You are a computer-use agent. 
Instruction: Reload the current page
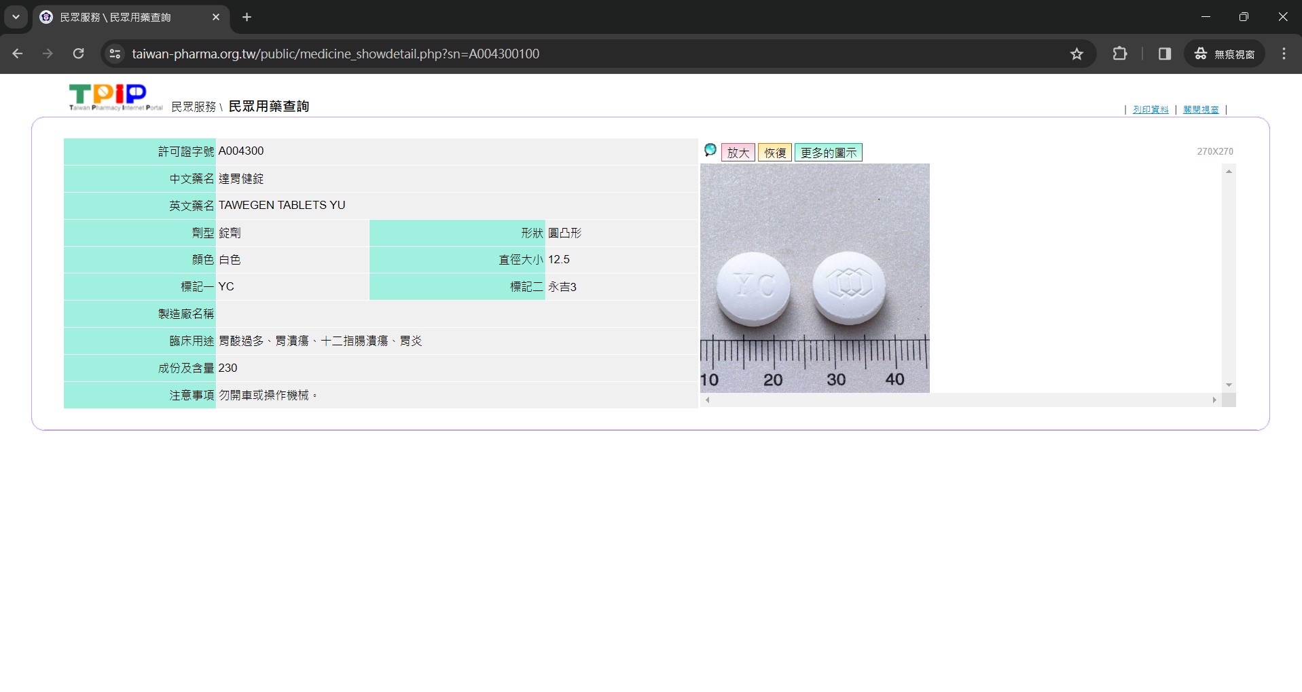point(78,54)
